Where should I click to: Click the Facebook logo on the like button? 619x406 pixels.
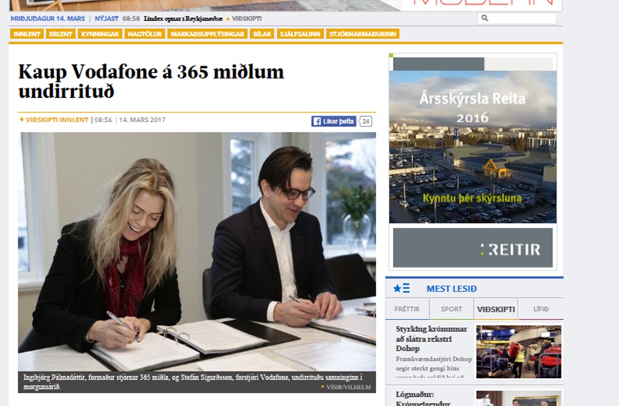[x=316, y=122]
